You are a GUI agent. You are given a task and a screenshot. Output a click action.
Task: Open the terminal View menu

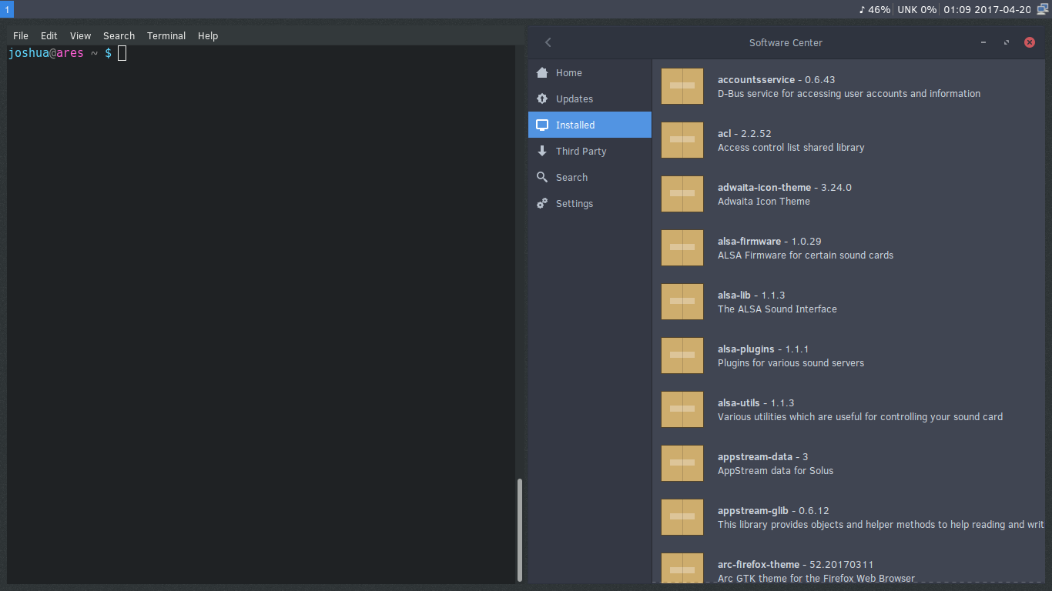[x=80, y=35]
